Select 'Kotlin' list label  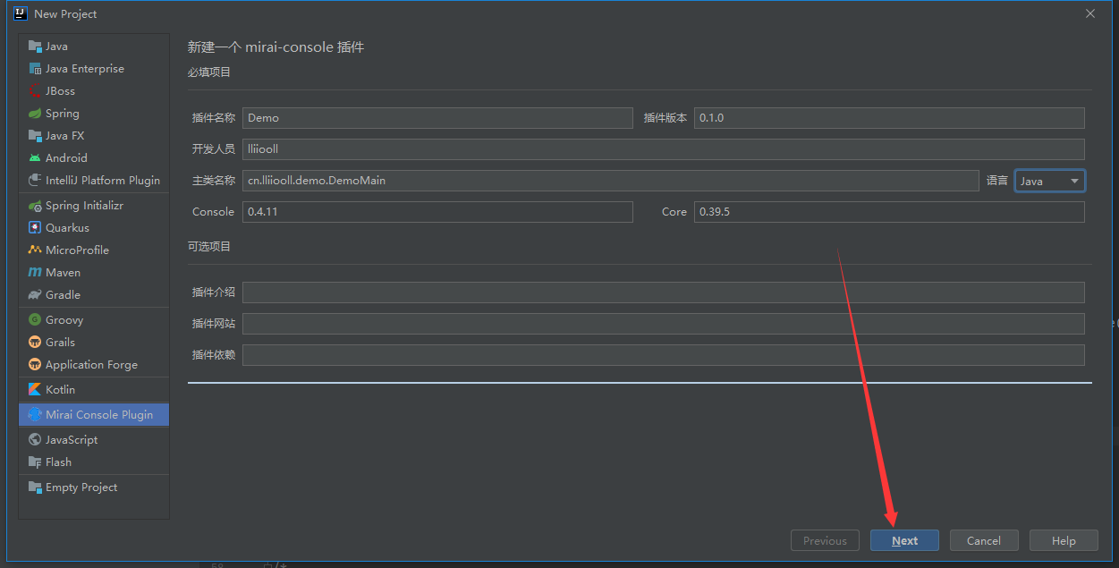(x=60, y=390)
